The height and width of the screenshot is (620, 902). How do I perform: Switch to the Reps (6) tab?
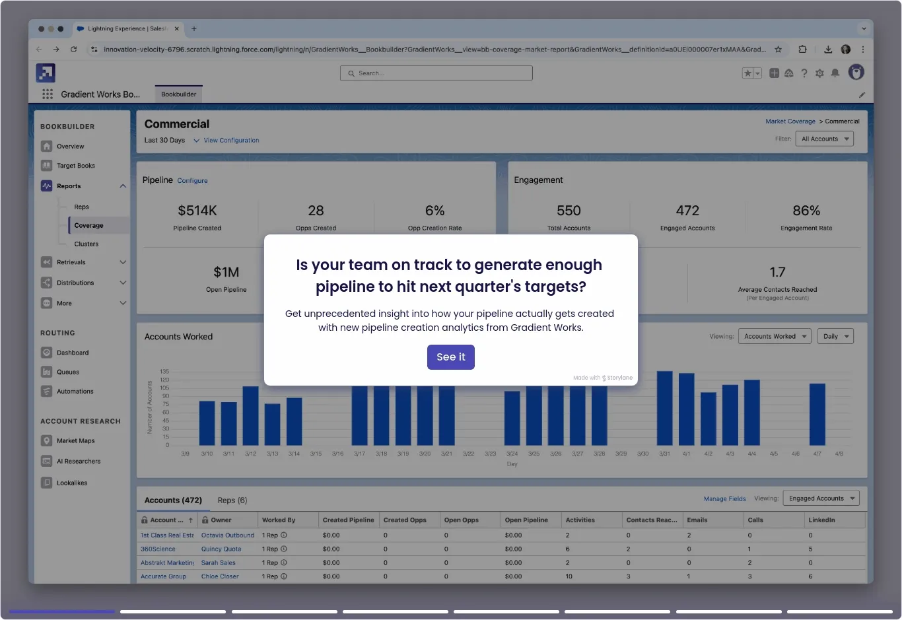pyautogui.click(x=232, y=500)
